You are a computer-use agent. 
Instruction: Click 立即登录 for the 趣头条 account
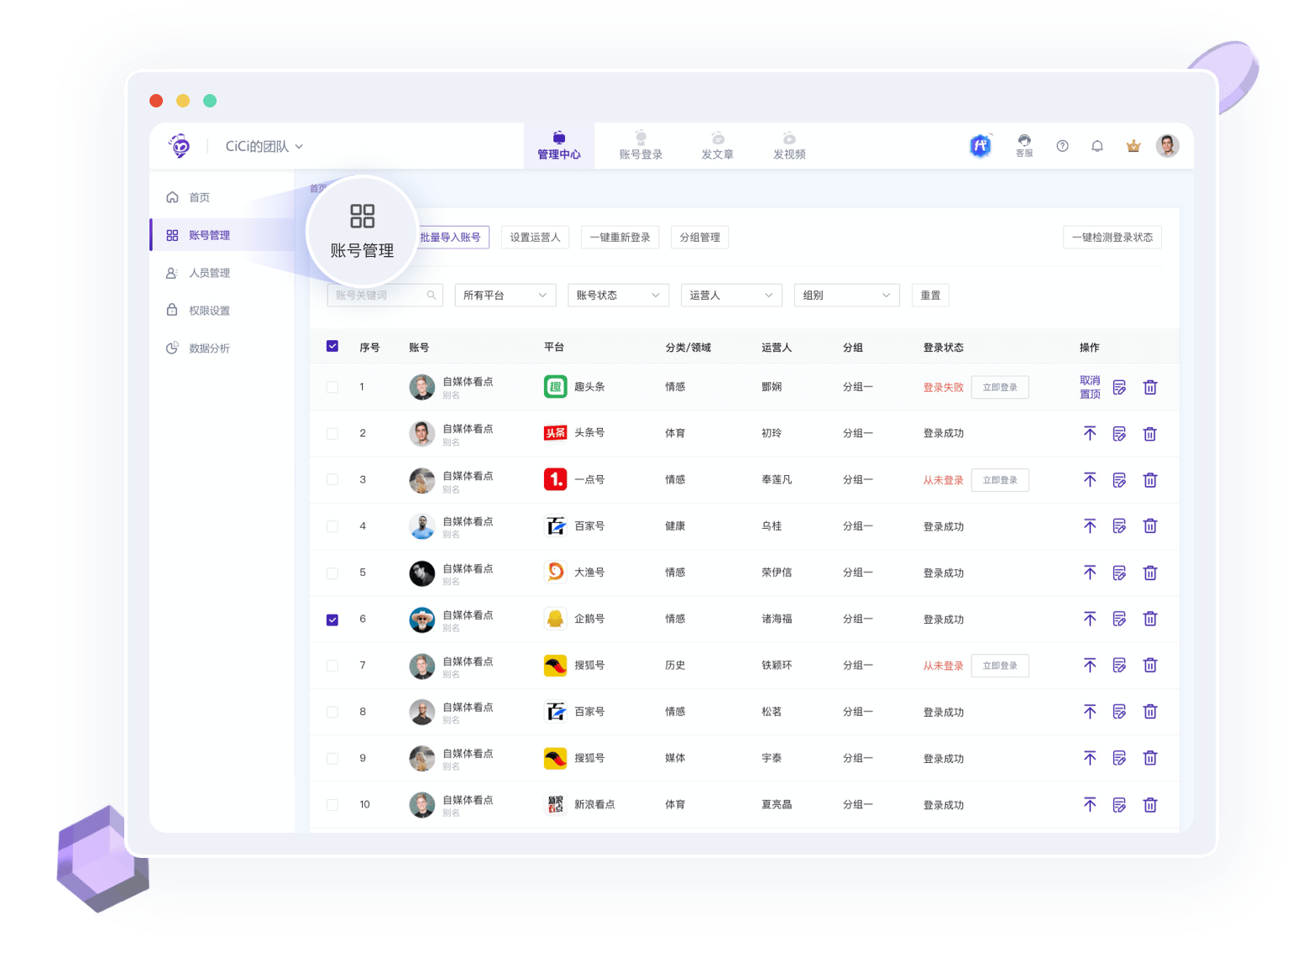click(x=999, y=388)
